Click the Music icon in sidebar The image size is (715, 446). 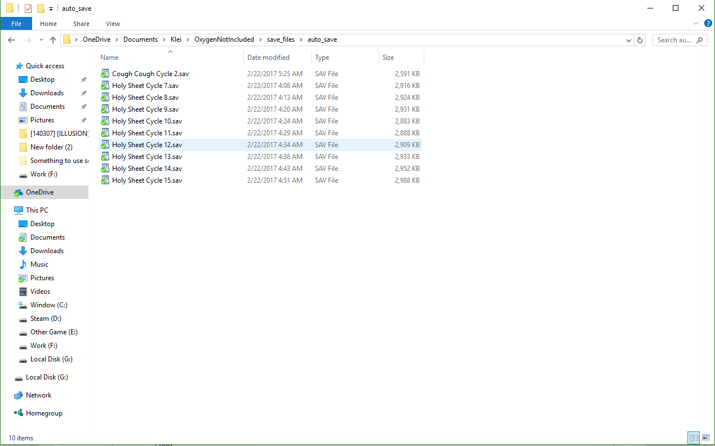[x=23, y=264]
